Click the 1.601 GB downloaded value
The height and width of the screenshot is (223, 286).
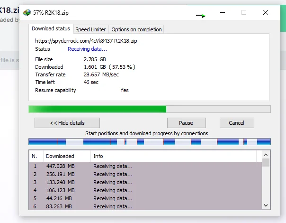(x=109, y=67)
